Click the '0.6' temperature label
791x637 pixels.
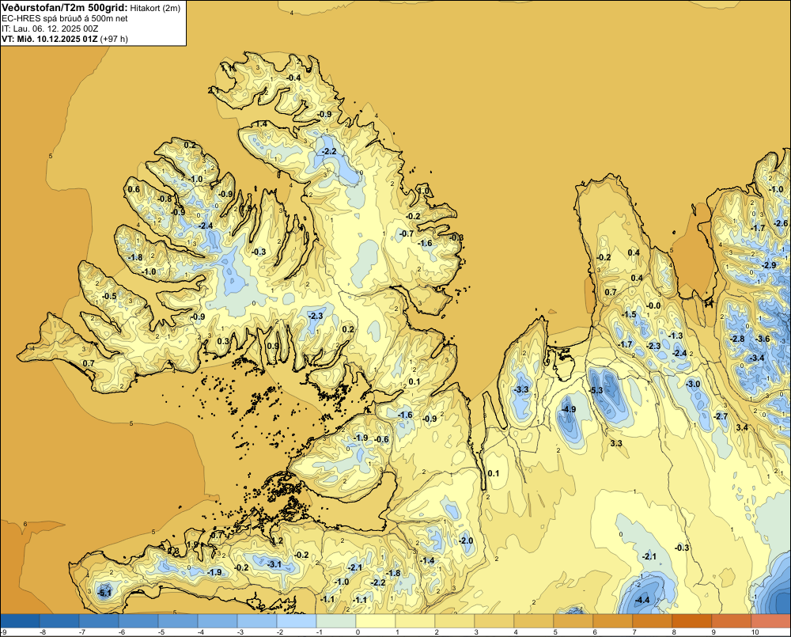[134, 189]
